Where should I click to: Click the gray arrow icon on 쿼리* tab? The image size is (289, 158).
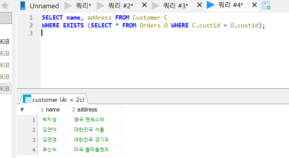(68, 6)
